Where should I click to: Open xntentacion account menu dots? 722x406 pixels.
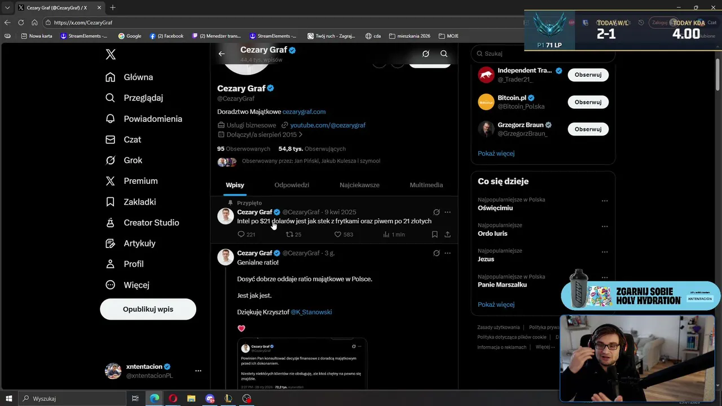tap(198, 371)
